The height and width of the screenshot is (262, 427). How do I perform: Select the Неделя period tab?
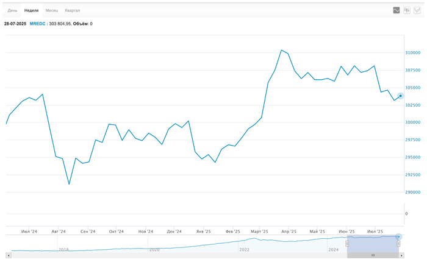coord(31,10)
